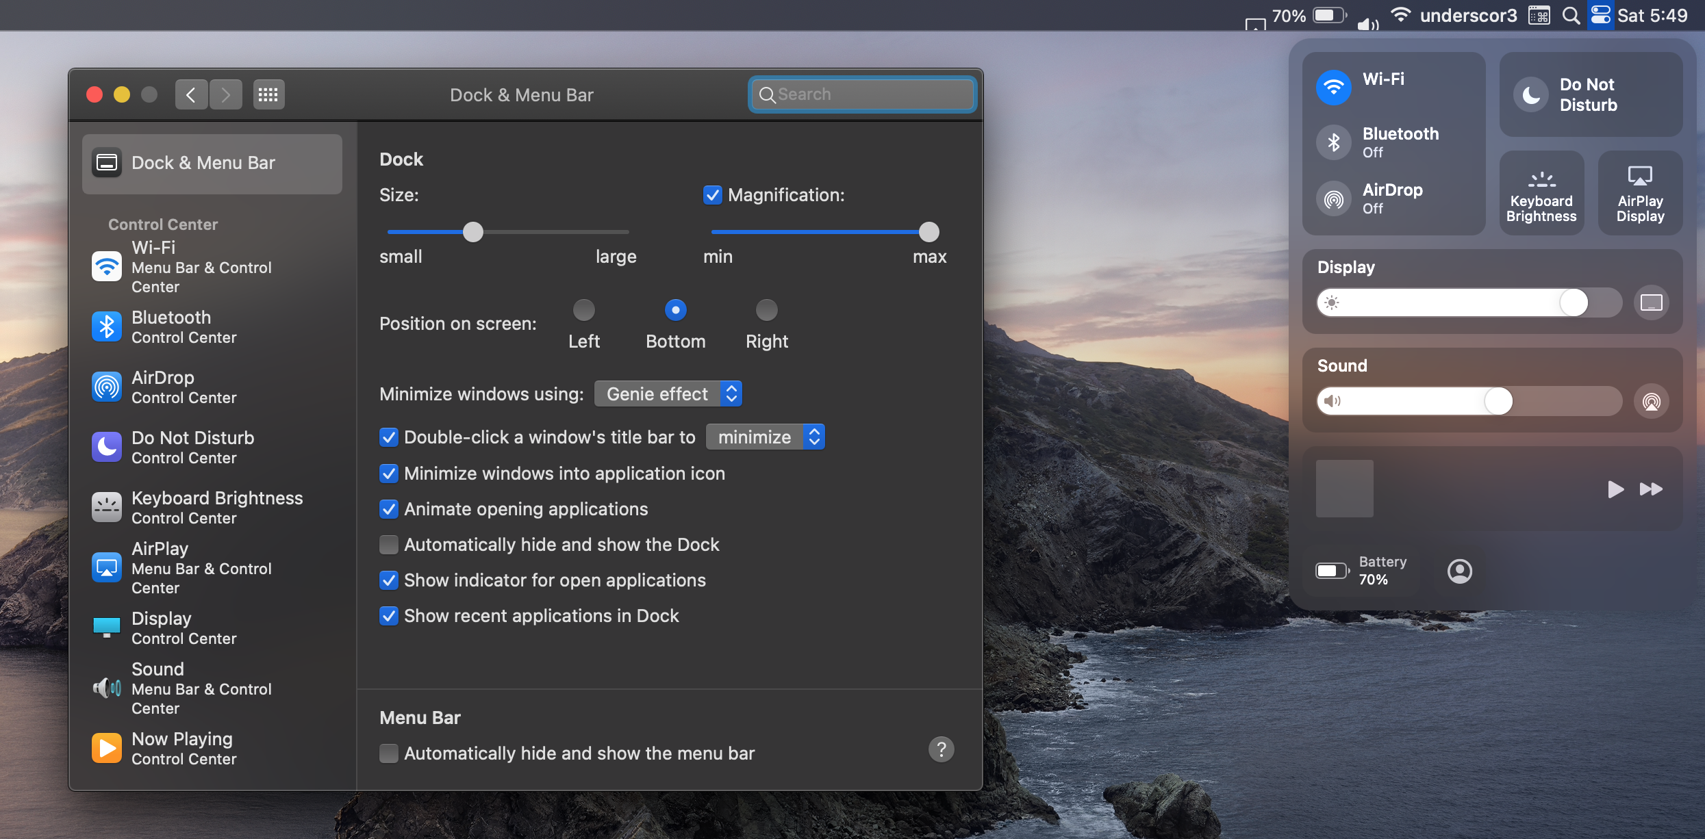The width and height of the screenshot is (1705, 839).
Task: Open Keyboard Brightness tile in Control Center
Action: pyautogui.click(x=1541, y=194)
